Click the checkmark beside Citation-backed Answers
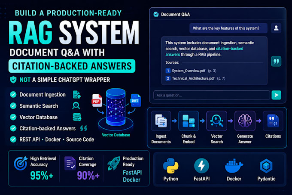292x195 pixels. tap(13, 128)
